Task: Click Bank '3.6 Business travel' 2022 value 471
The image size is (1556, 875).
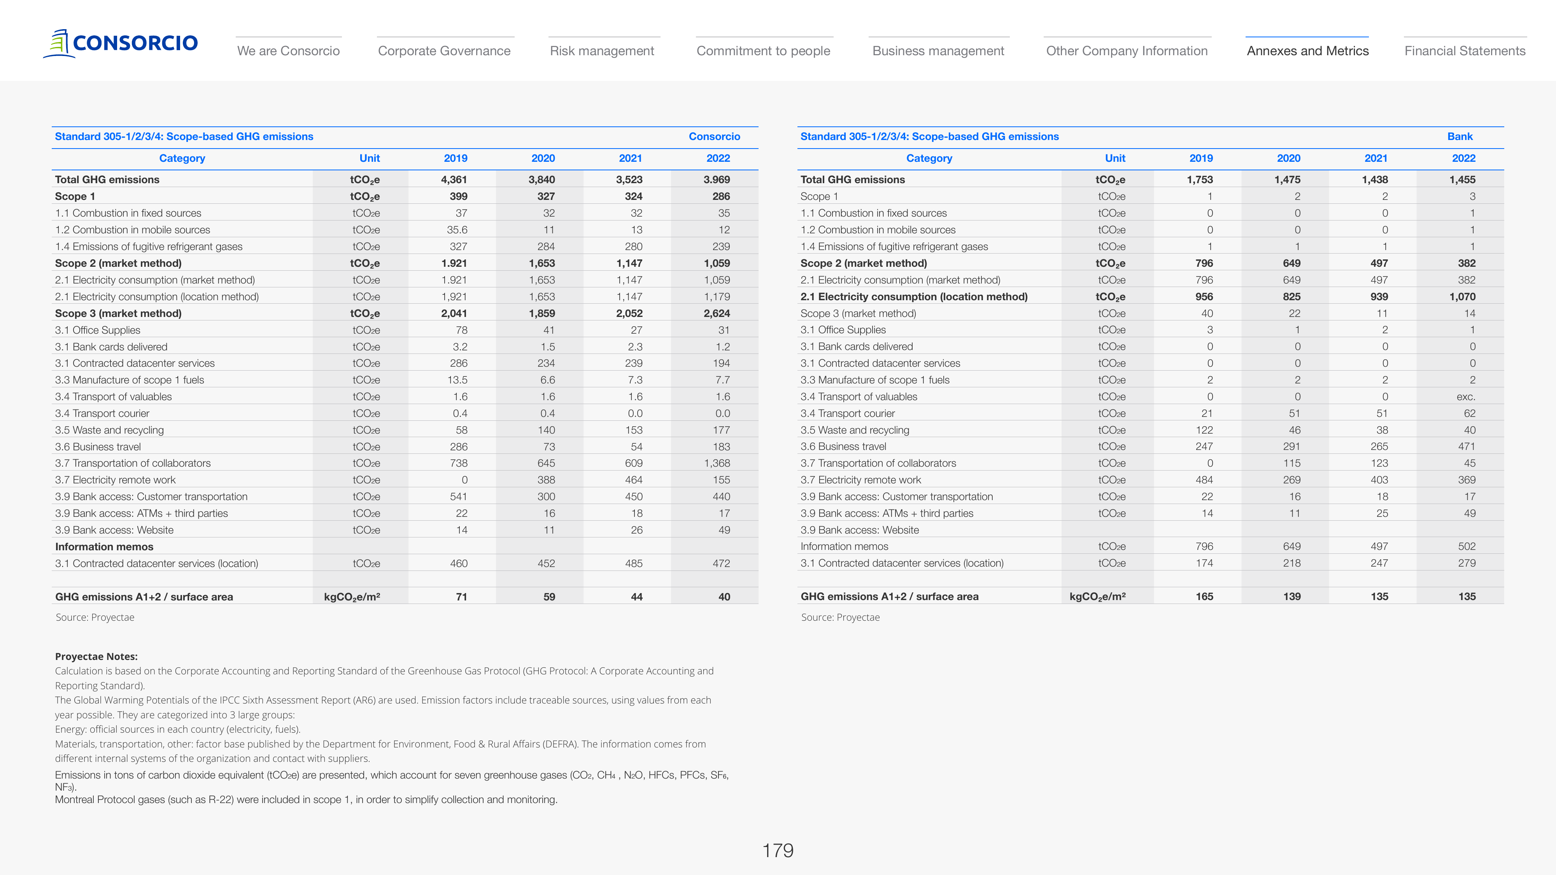Action: point(1467,446)
